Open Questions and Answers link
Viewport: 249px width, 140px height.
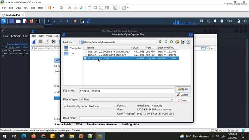point(102,124)
